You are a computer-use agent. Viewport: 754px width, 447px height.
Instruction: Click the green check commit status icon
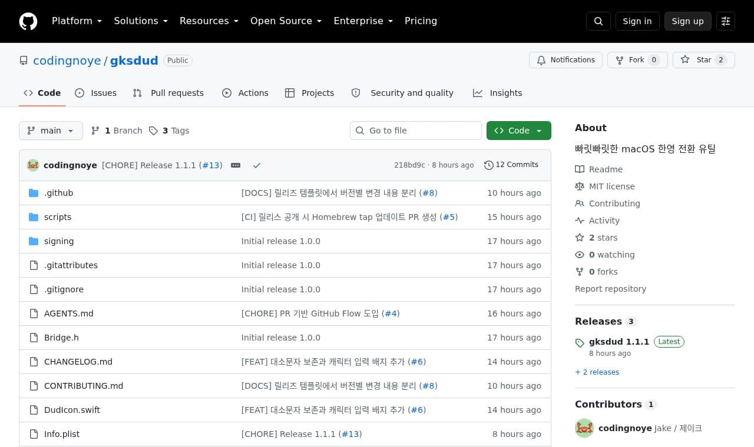tap(257, 165)
